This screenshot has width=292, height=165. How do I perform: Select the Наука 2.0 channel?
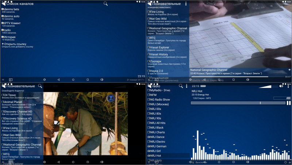pyautogui.click(x=168, y=72)
